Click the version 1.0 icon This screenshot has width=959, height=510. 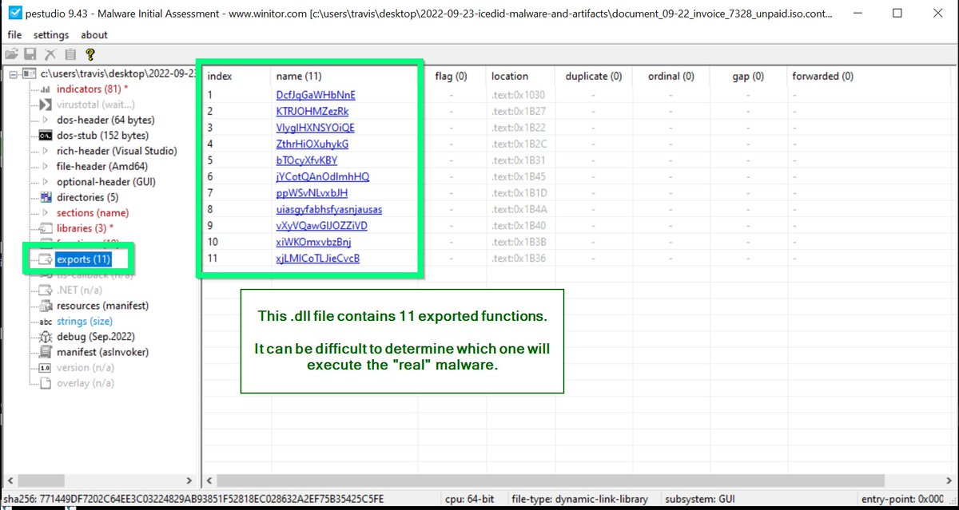46,368
